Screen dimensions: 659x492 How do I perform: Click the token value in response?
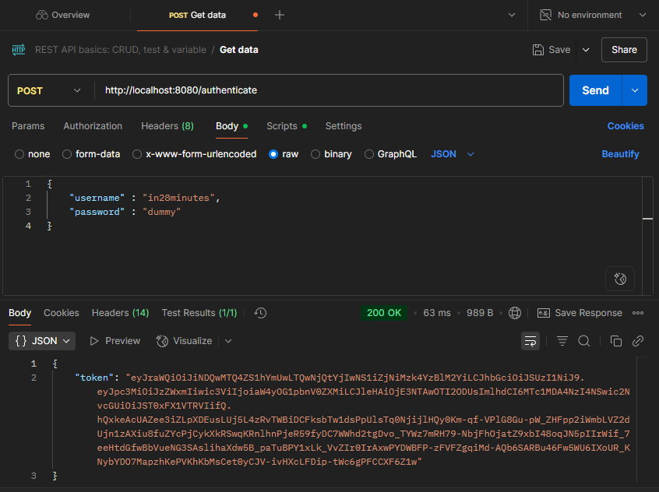(x=364, y=420)
